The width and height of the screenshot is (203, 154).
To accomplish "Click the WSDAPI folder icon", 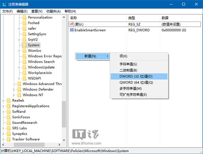I will tap(24, 78).
